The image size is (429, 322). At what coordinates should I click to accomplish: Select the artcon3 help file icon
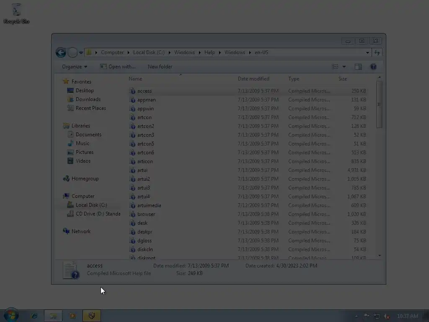pos(132,135)
